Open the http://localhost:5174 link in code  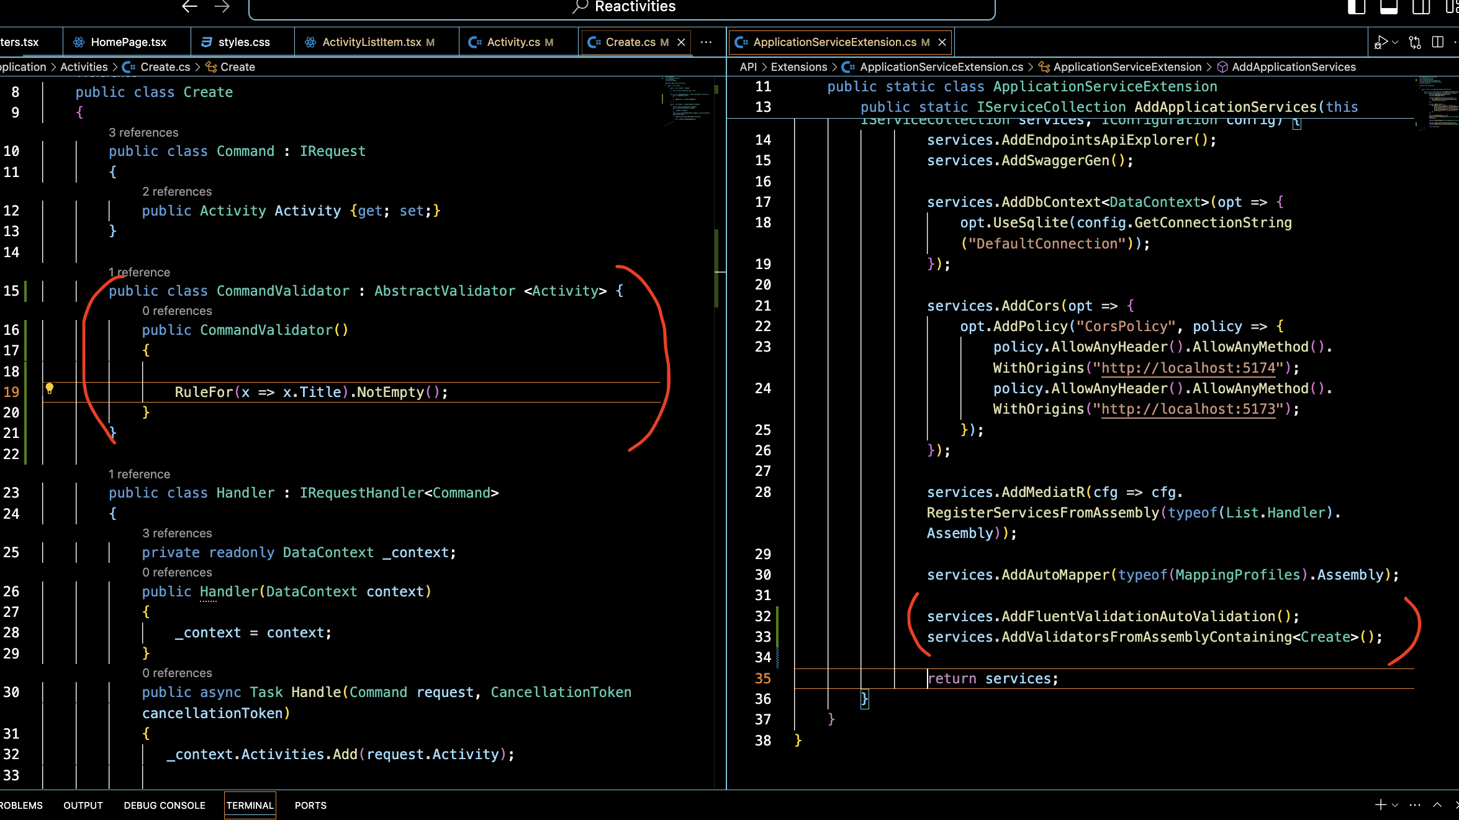pos(1188,368)
